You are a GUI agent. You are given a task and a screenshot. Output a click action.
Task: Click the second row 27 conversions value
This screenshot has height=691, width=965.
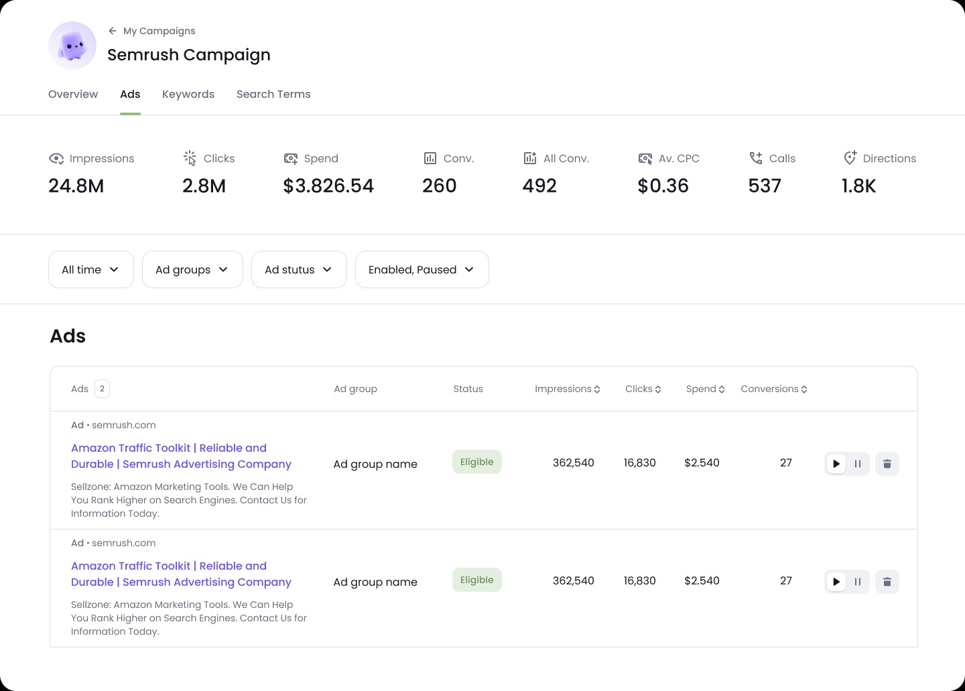786,580
